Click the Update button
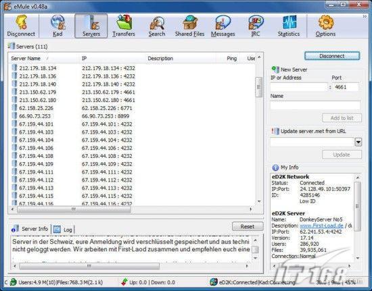The height and width of the screenshot is (291, 372). click(x=342, y=155)
